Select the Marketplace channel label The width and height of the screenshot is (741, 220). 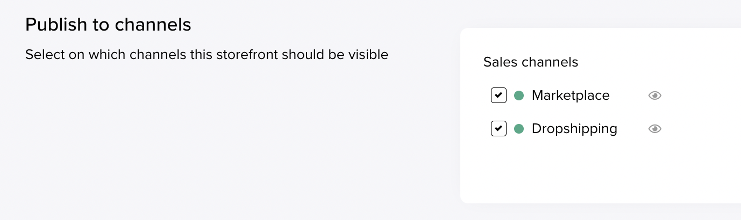(x=571, y=96)
